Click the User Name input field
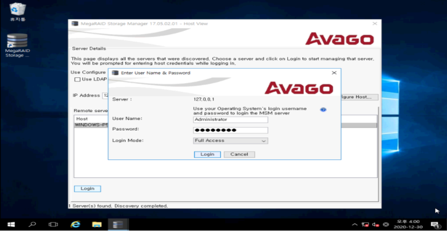447x231 pixels. 230,120
